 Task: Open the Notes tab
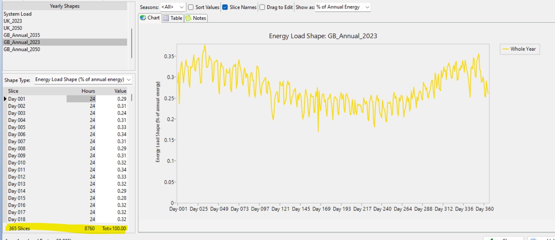click(196, 18)
